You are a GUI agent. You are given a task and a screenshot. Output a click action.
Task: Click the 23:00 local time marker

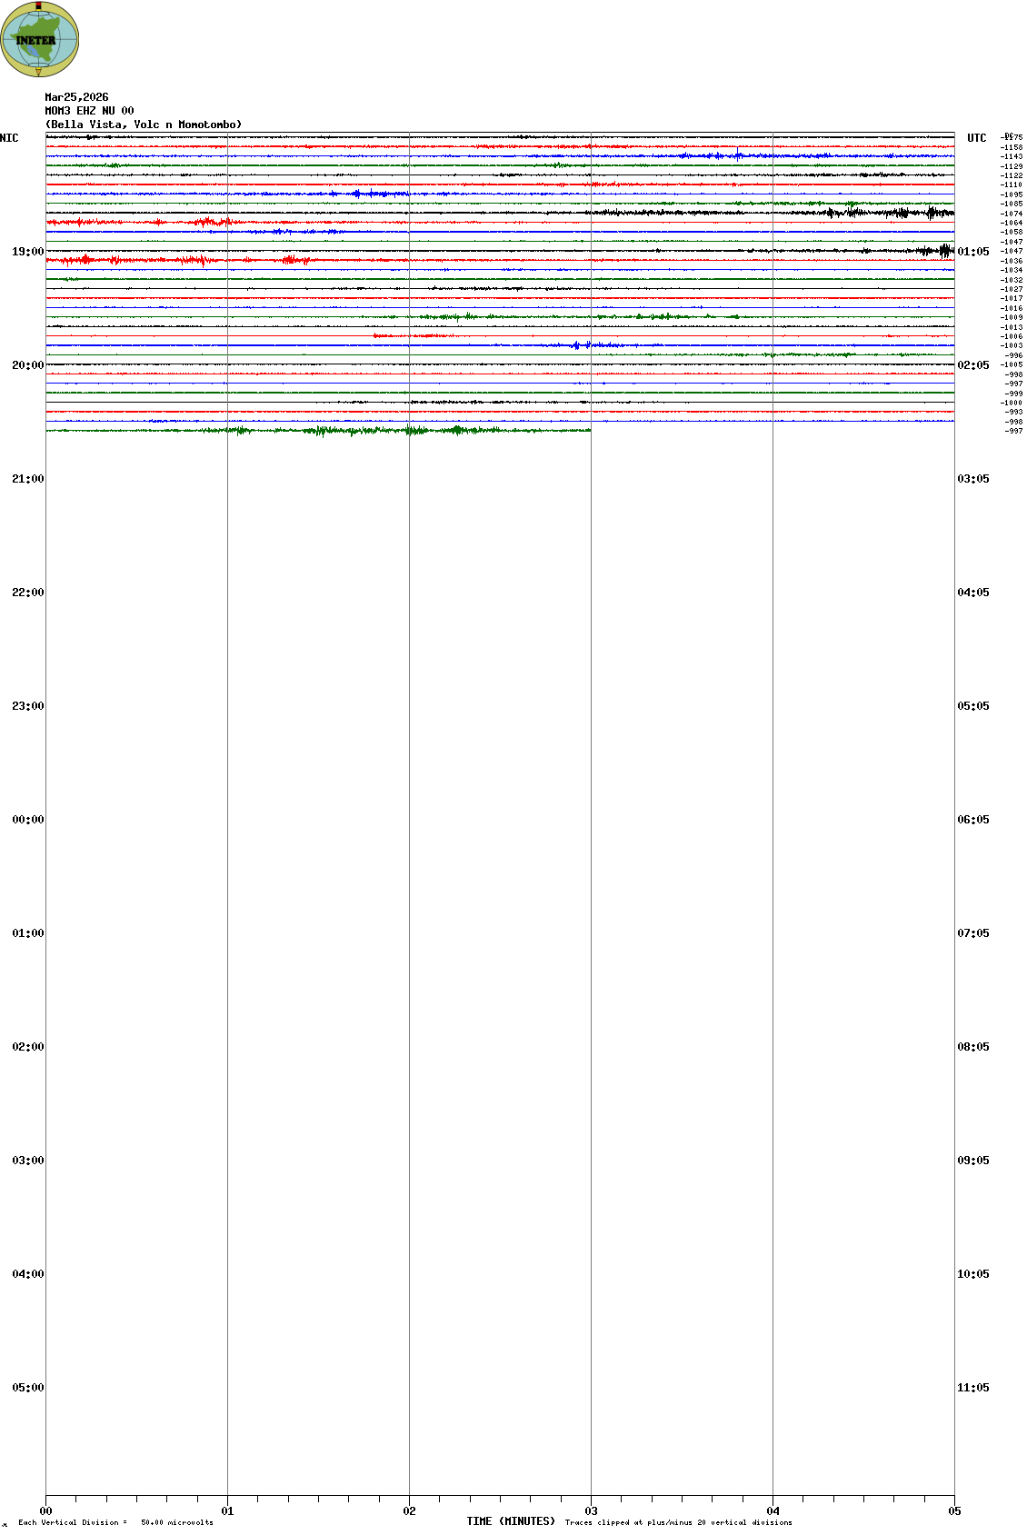coord(27,706)
